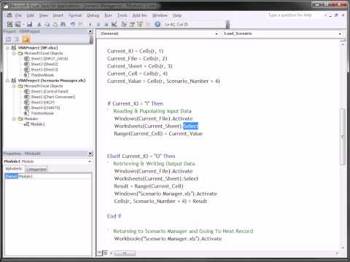Viewport: 350px width, 262px height.
Task: Click the Properties Window toolbar icon
Action: [x=132, y=24]
